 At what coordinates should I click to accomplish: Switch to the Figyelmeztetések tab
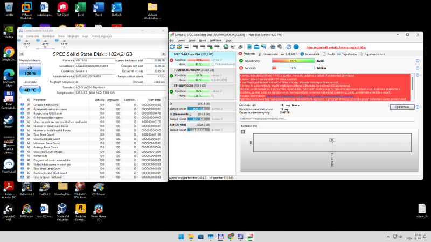pos(372,54)
